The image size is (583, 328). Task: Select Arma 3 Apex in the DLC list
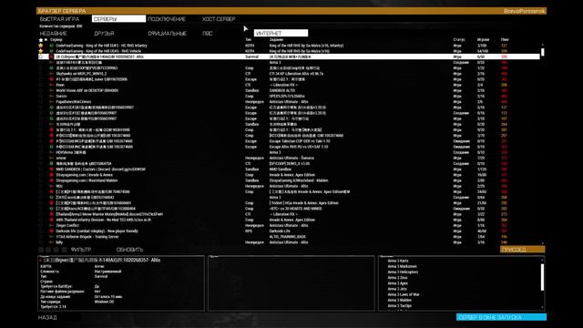[x=397, y=283]
